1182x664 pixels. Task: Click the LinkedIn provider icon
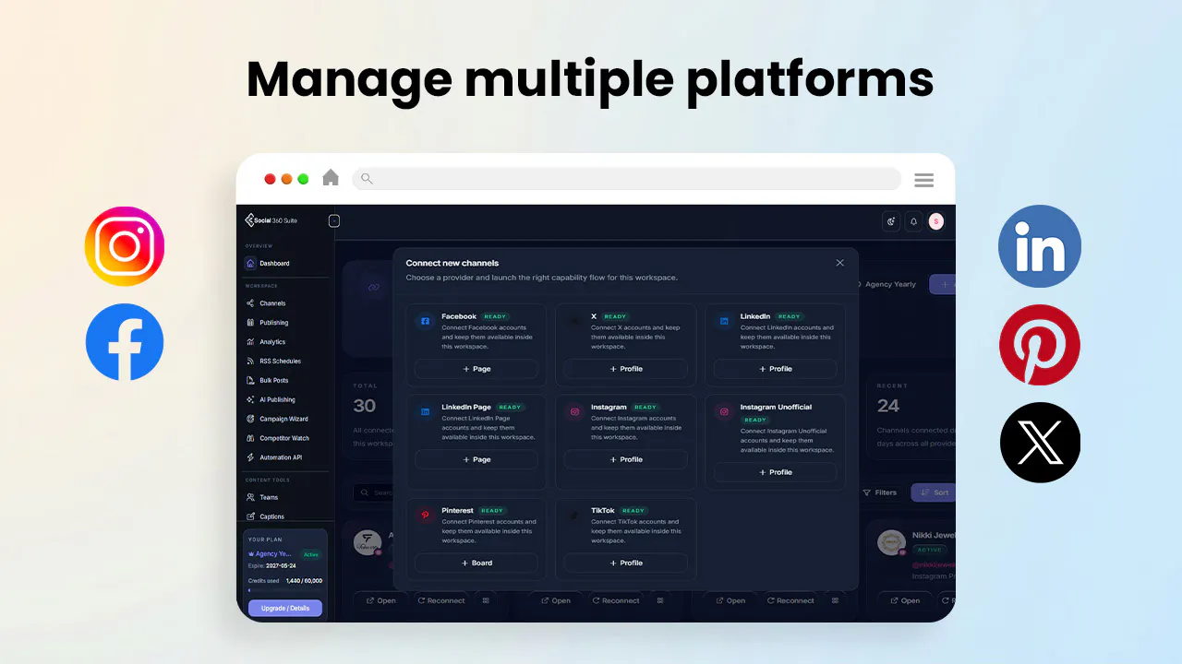click(724, 321)
